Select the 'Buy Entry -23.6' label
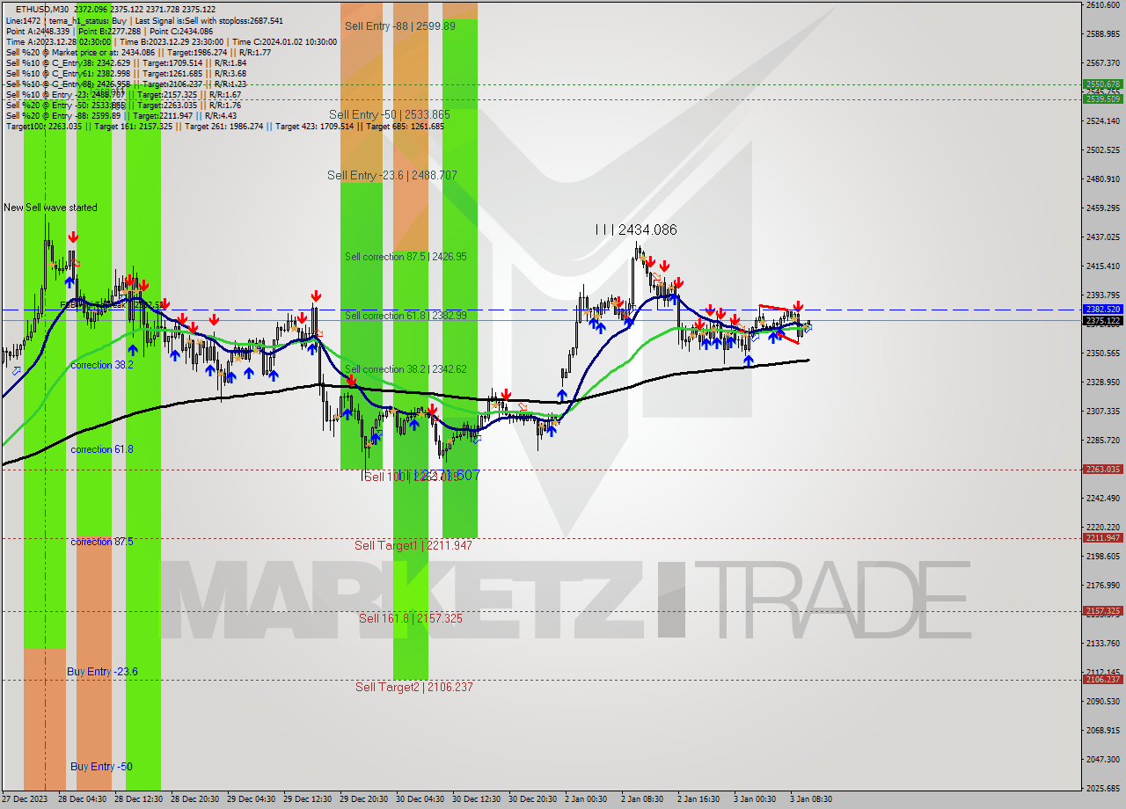 (102, 672)
